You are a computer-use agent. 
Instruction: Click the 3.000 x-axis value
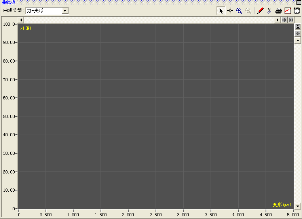pyautogui.click(x=183, y=215)
